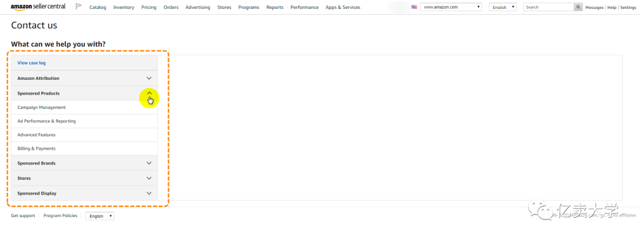Screen dimensions: 640x239
Task: Open the Advertising menu
Action: click(x=198, y=7)
